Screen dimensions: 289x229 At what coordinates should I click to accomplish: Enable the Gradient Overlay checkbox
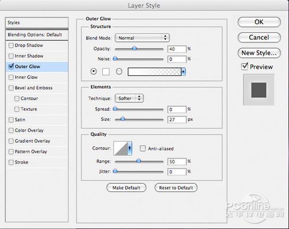(x=11, y=141)
